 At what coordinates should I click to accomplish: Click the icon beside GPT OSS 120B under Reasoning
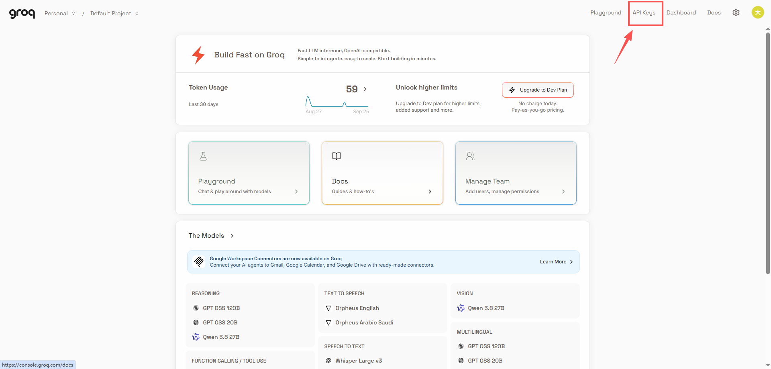[196, 308]
